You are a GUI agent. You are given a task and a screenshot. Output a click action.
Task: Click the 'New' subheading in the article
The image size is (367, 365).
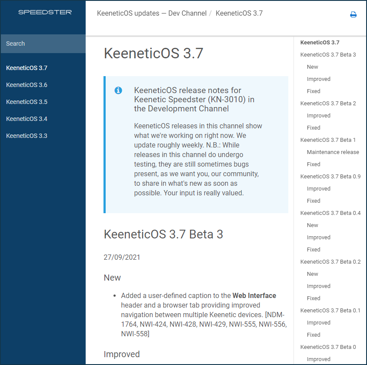pos(112,278)
